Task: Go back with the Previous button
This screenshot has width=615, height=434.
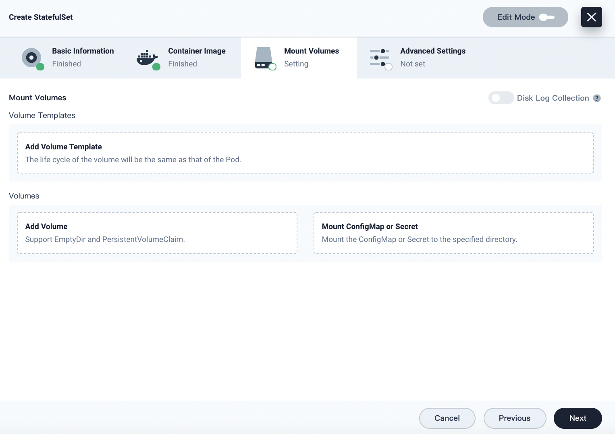Action: 515,418
